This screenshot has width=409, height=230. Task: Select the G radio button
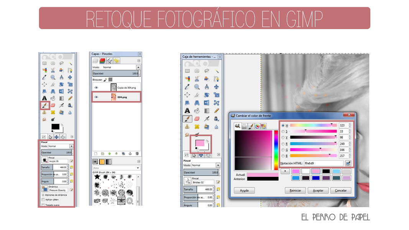pos(283,150)
